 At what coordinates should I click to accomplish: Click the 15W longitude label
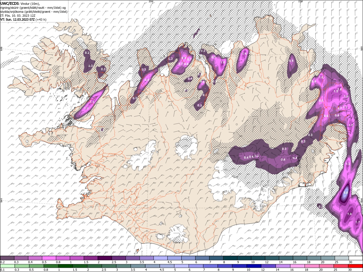pos(300,1)
